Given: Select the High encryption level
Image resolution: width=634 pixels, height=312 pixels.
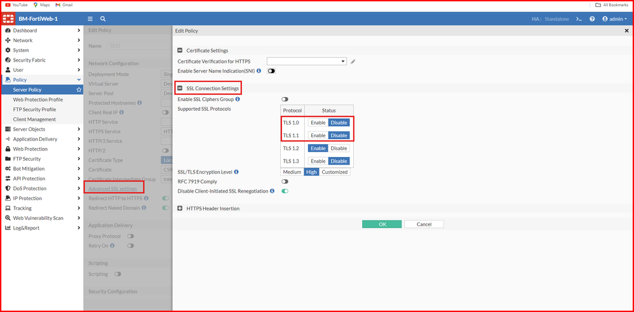Looking at the screenshot, I should [x=311, y=172].
